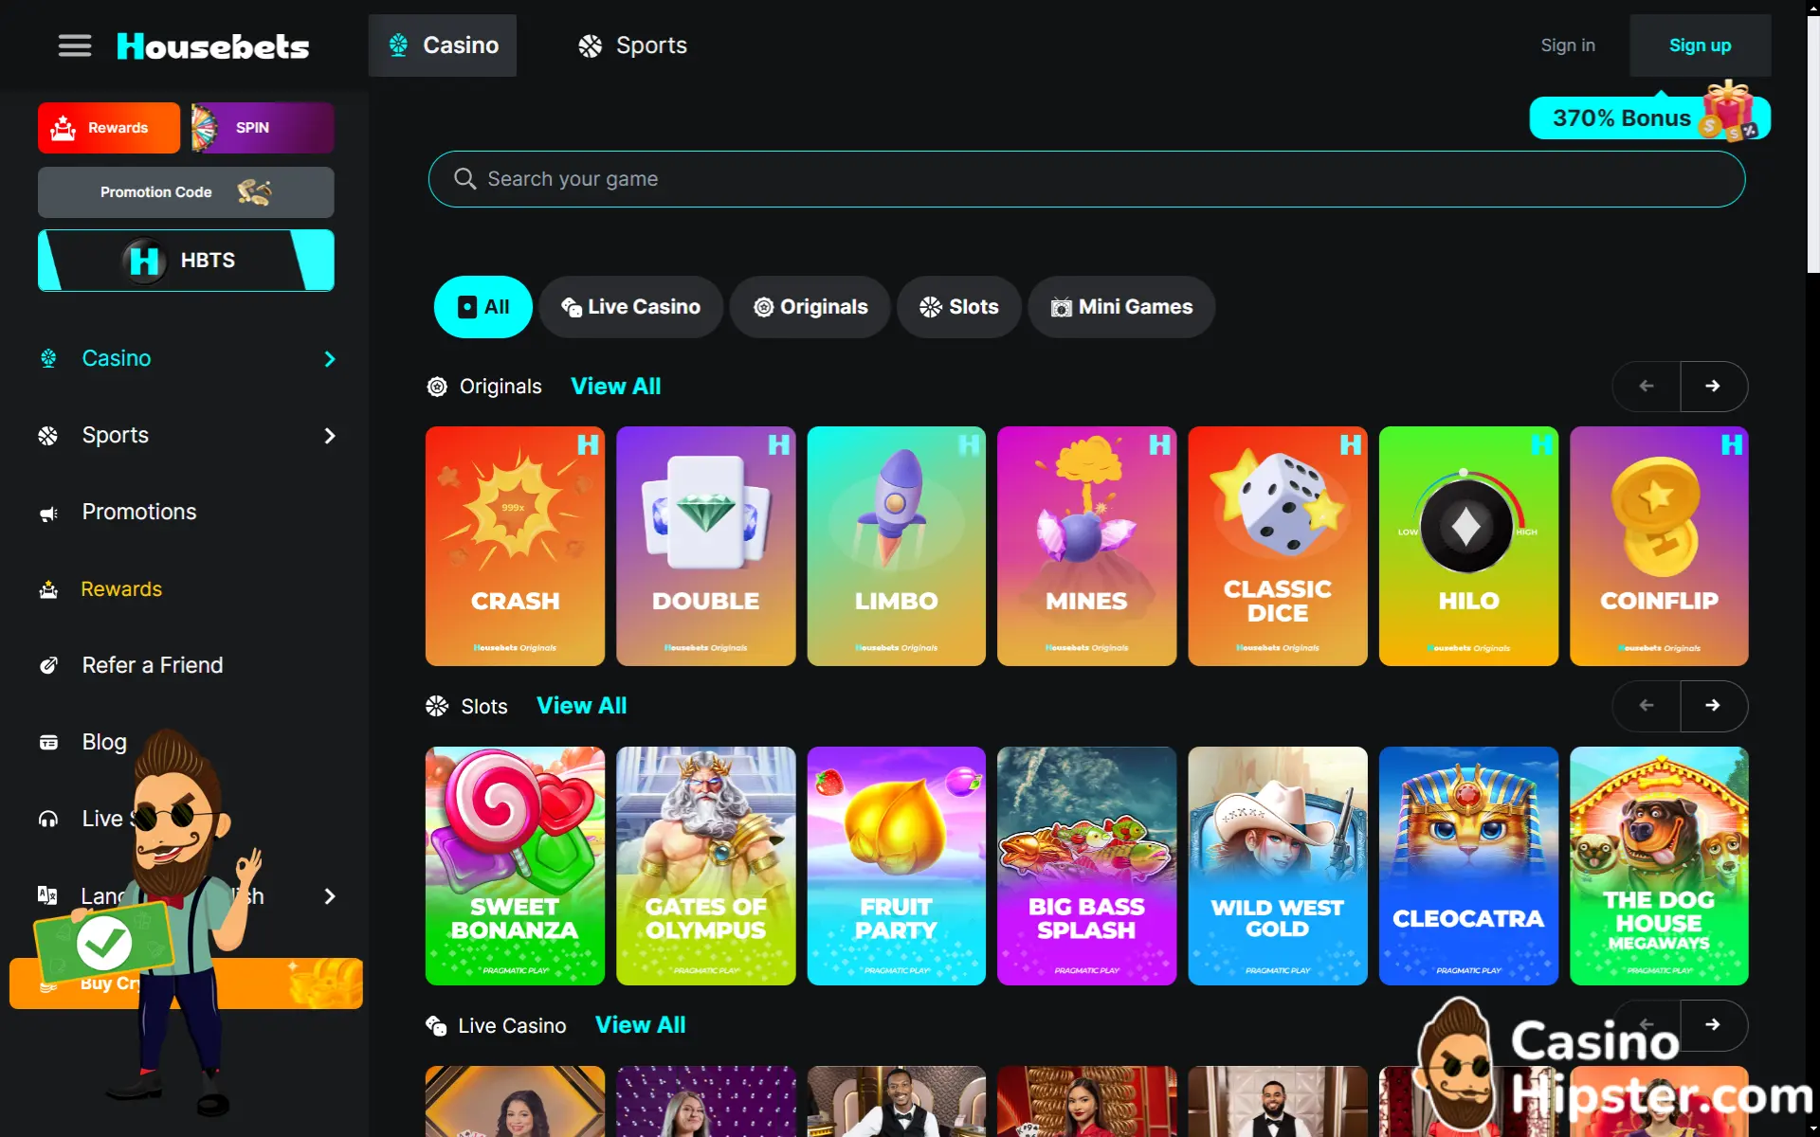
Task: Open the Gates of Olympus slot
Action: pyautogui.click(x=706, y=866)
